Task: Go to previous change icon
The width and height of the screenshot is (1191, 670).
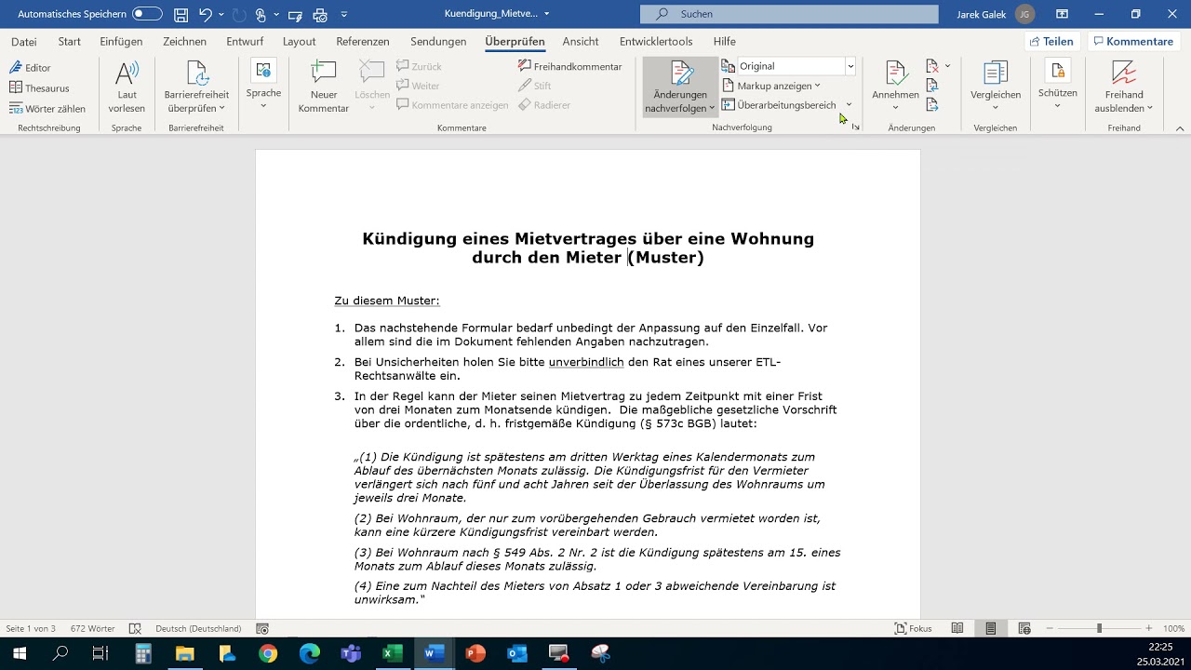Action: click(x=932, y=86)
